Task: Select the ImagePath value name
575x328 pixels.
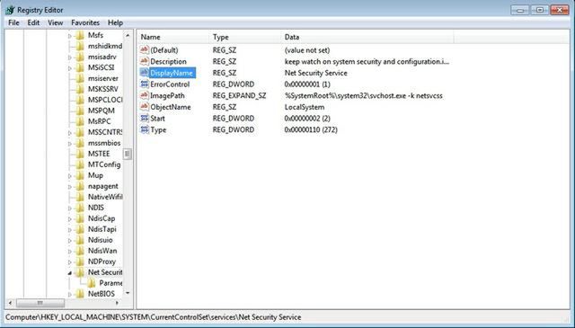Action: (x=167, y=96)
